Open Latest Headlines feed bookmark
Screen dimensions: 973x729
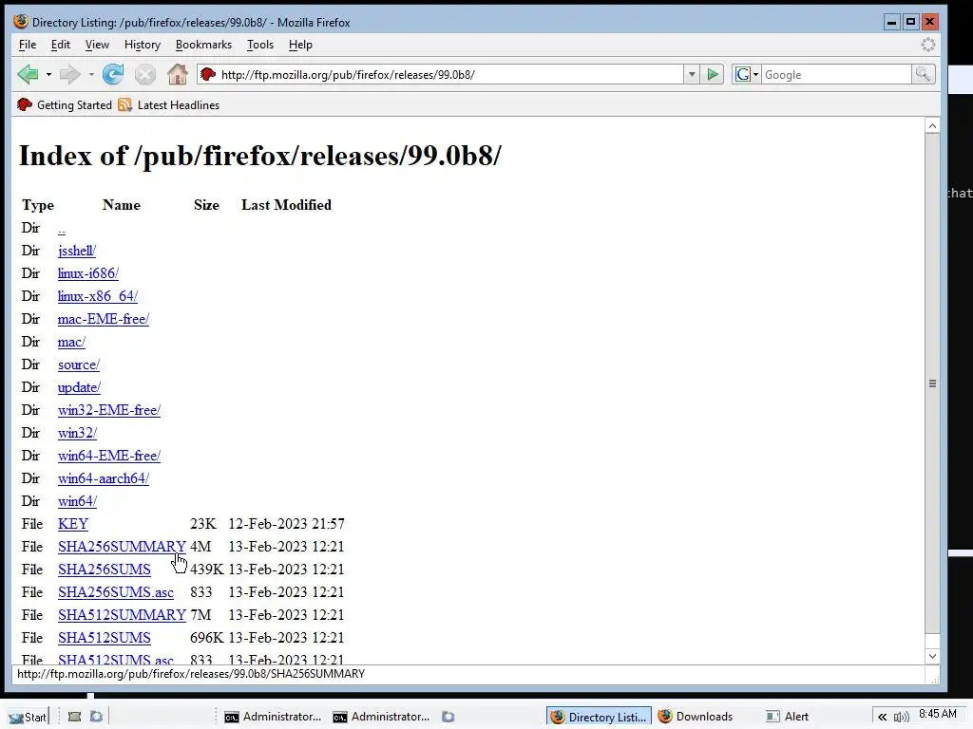(x=169, y=104)
